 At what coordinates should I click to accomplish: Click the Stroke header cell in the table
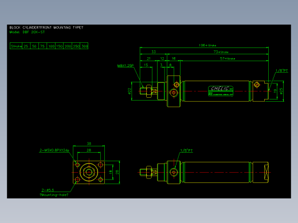tap(16, 46)
